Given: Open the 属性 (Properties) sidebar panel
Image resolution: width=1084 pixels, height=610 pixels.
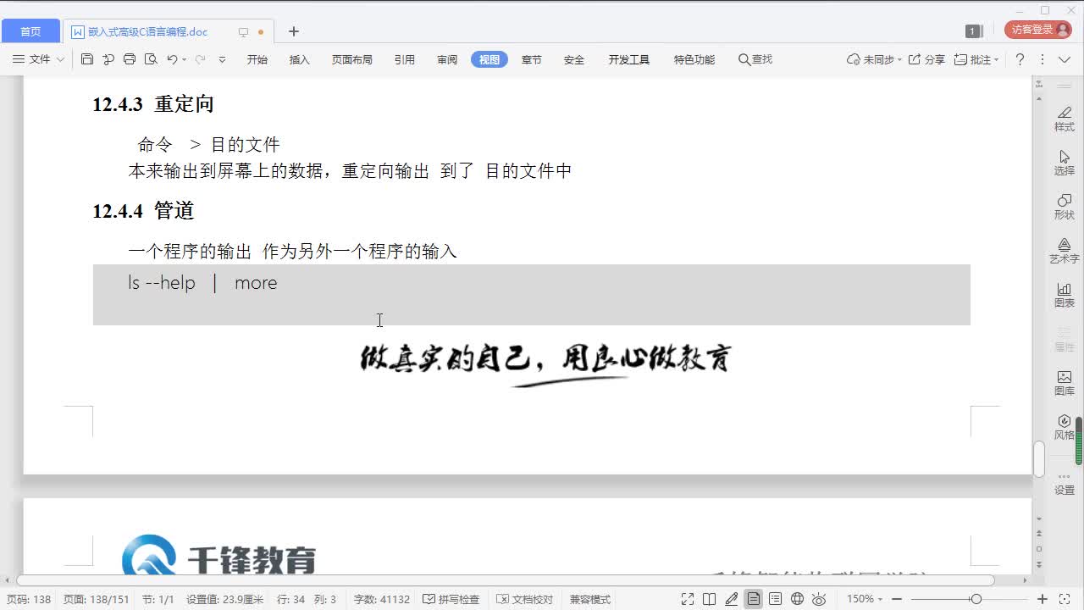Looking at the screenshot, I should pos(1065,339).
